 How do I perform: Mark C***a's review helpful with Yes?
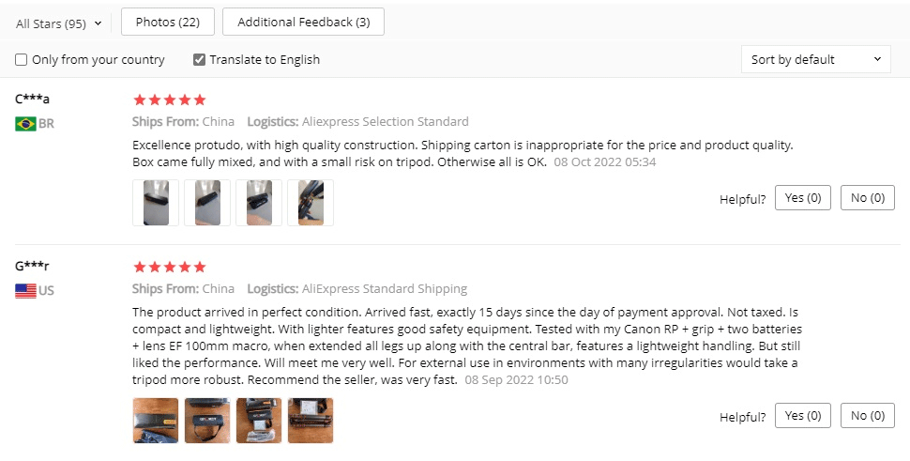coord(802,198)
